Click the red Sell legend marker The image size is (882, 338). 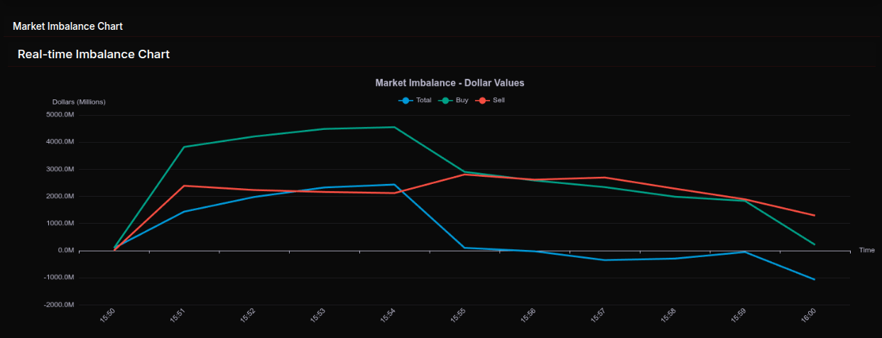(482, 100)
